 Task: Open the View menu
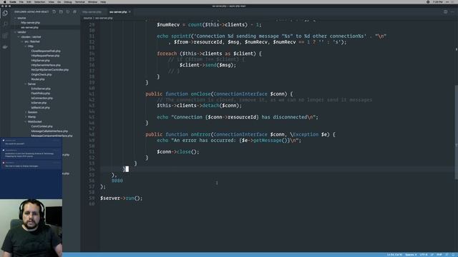[x=52, y=1]
